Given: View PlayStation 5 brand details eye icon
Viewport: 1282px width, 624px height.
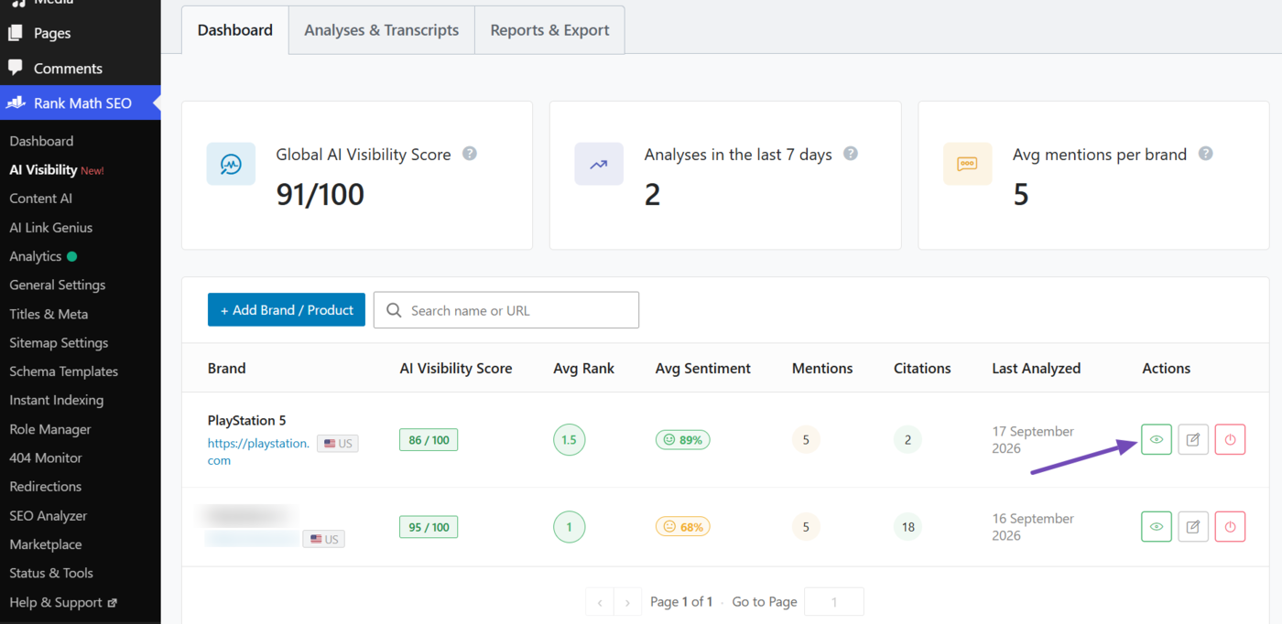Looking at the screenshot, I should [1157, 440].
